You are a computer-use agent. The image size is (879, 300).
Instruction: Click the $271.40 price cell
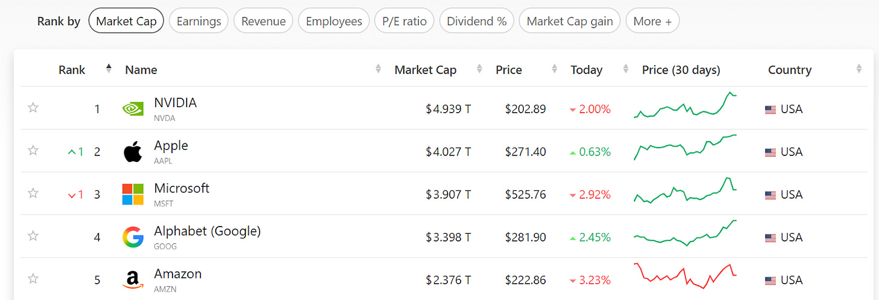525,152
